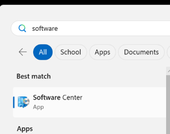This screenshot has width=170, height=134.
Task: Click the scrollbar up arrow
Action: point(168,71)
